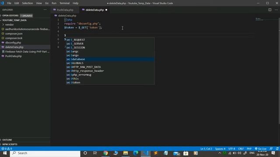Open Cortana circle icon on taskbar
Image resolution: width=280 pixels, height=157 pixels.
[85, 153]
